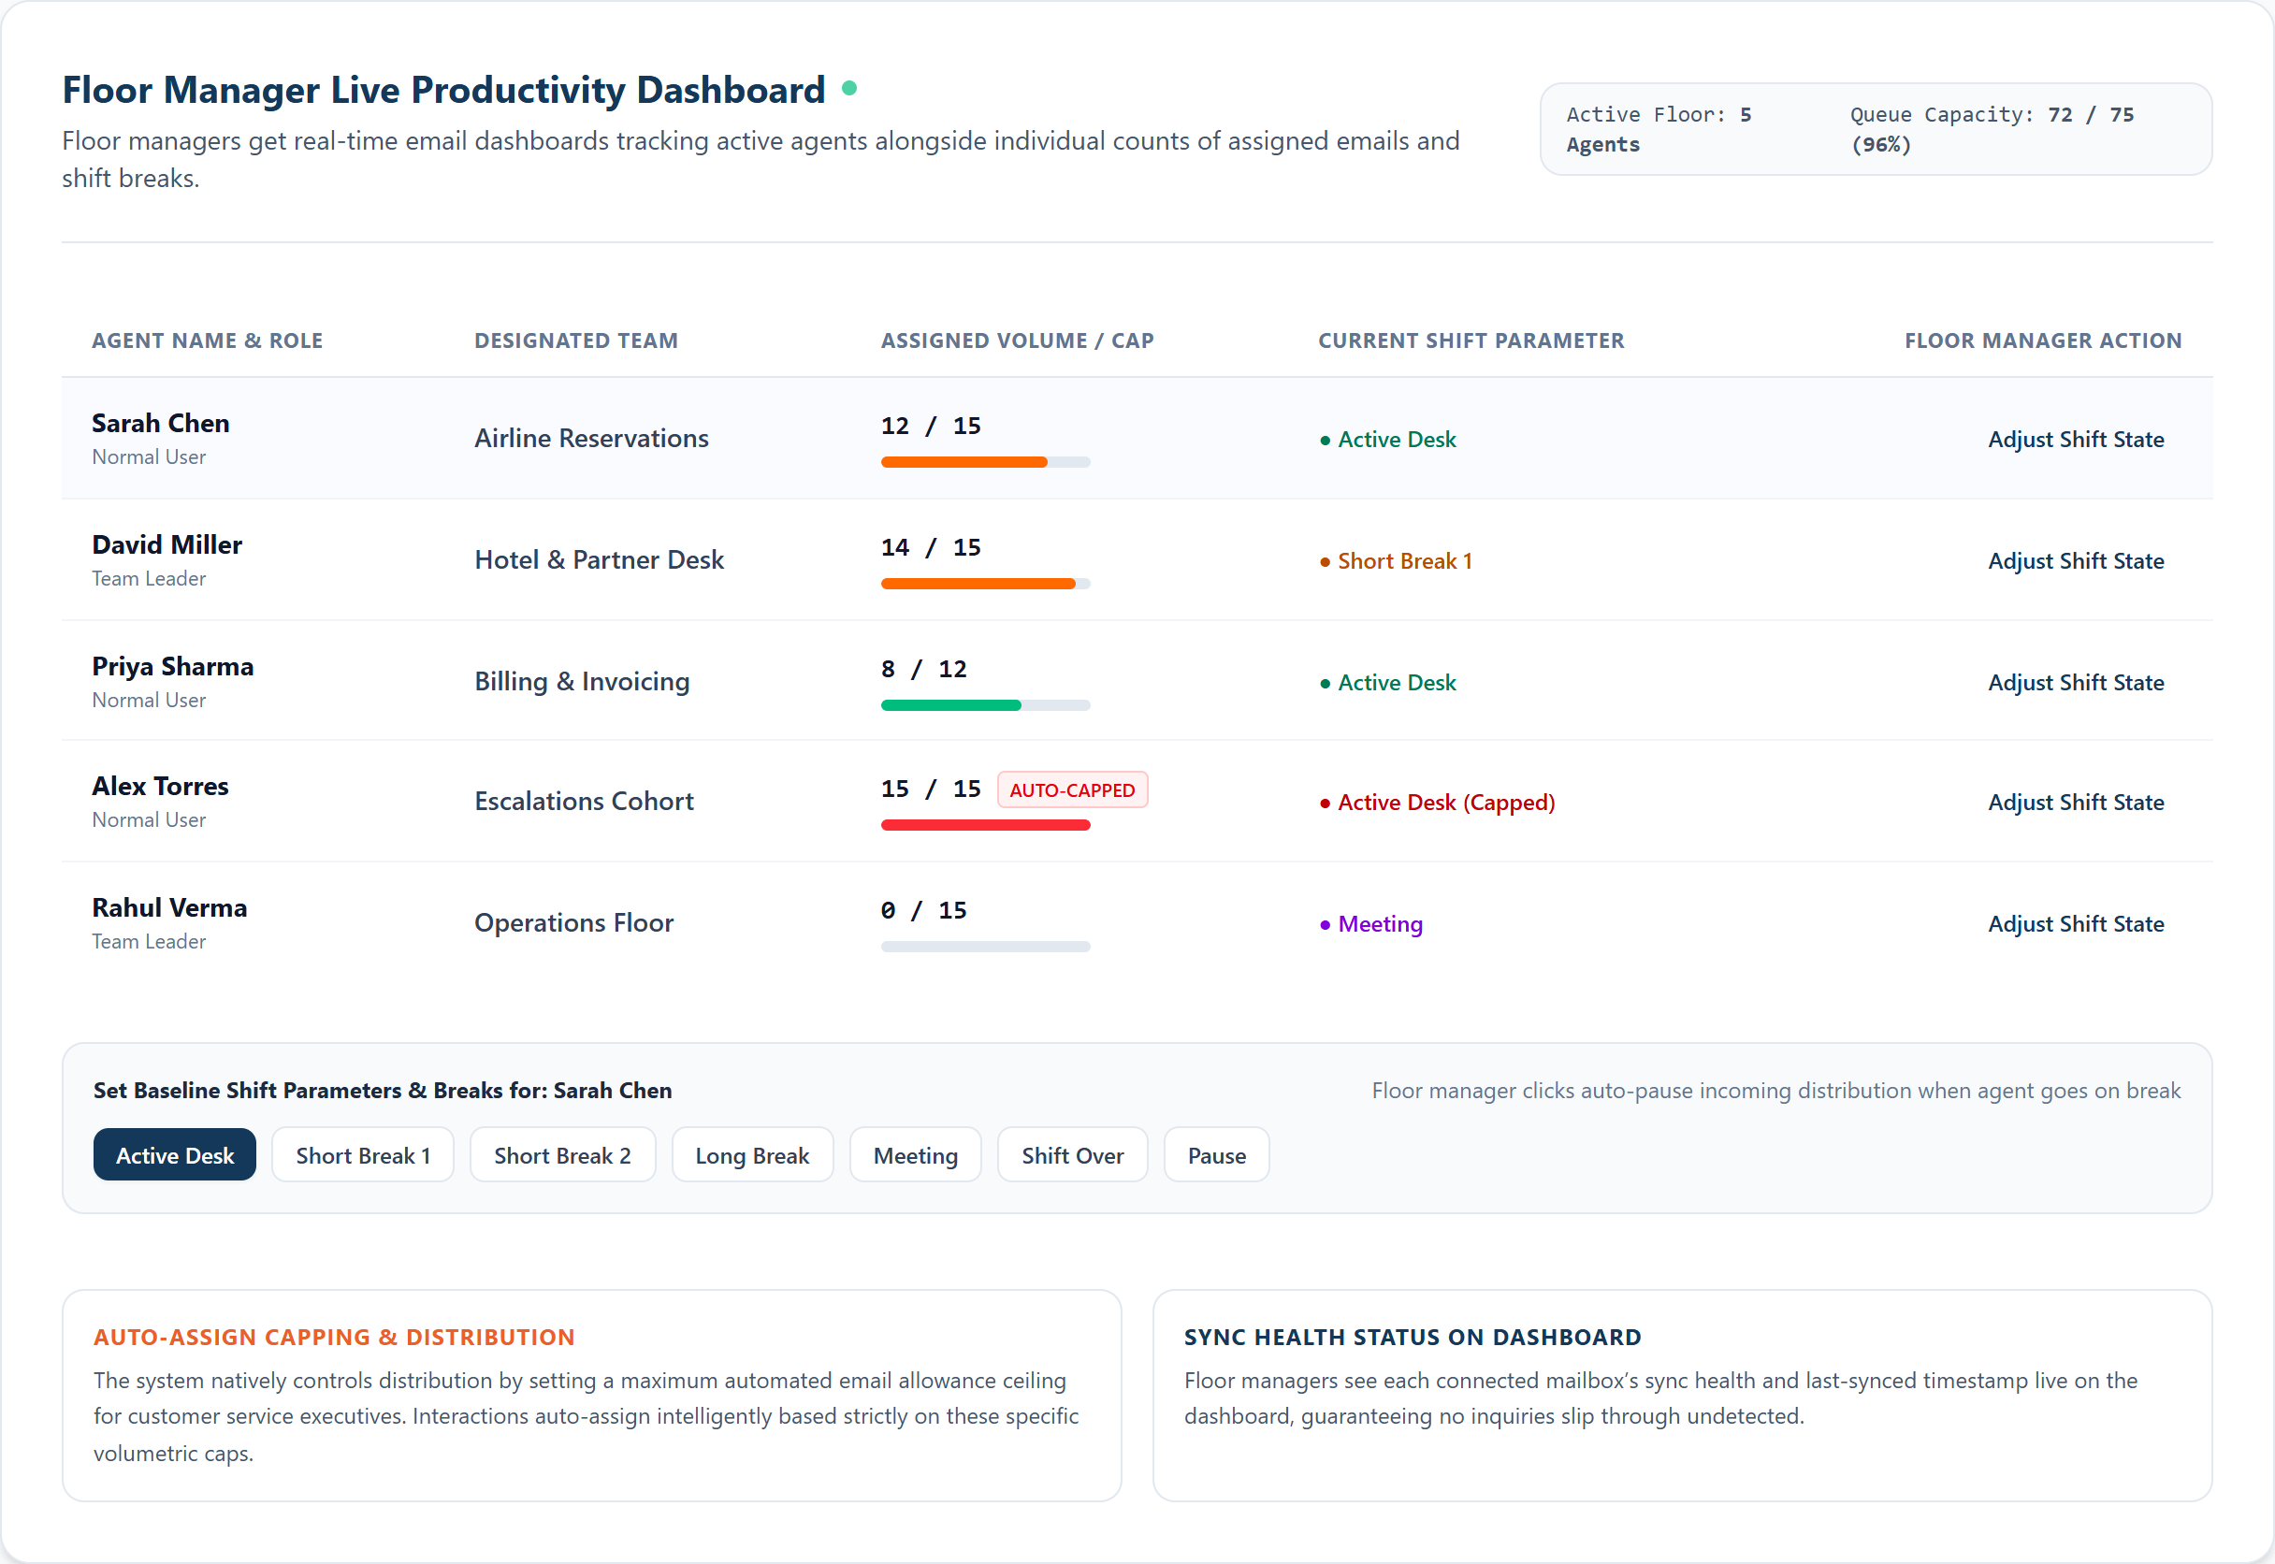Choose the Shift Over option
The image size is (2275, 1564).
pyautogui.click(x=1072, y=1155)
